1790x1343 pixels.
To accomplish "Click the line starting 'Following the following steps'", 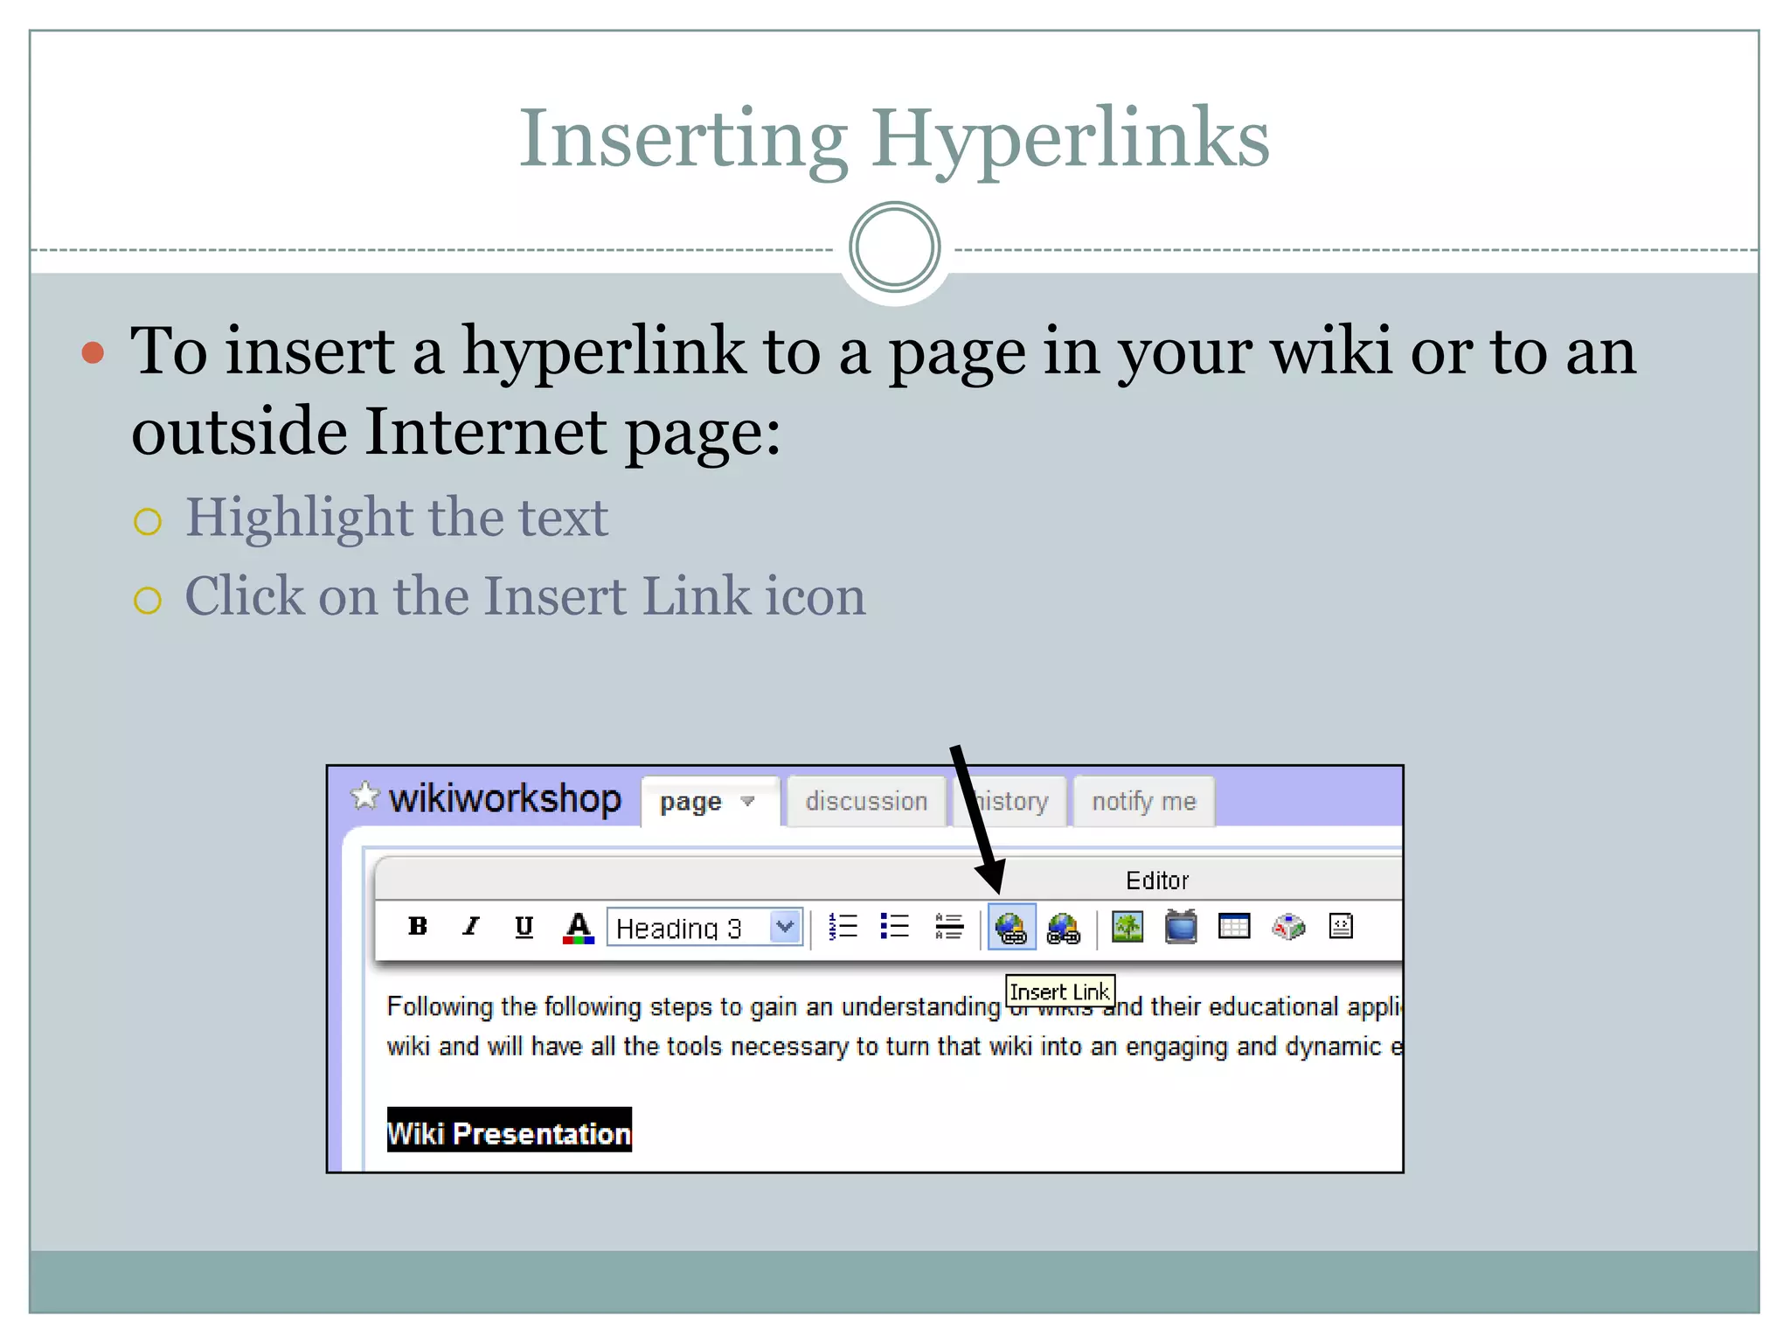I will [894, 1007].
